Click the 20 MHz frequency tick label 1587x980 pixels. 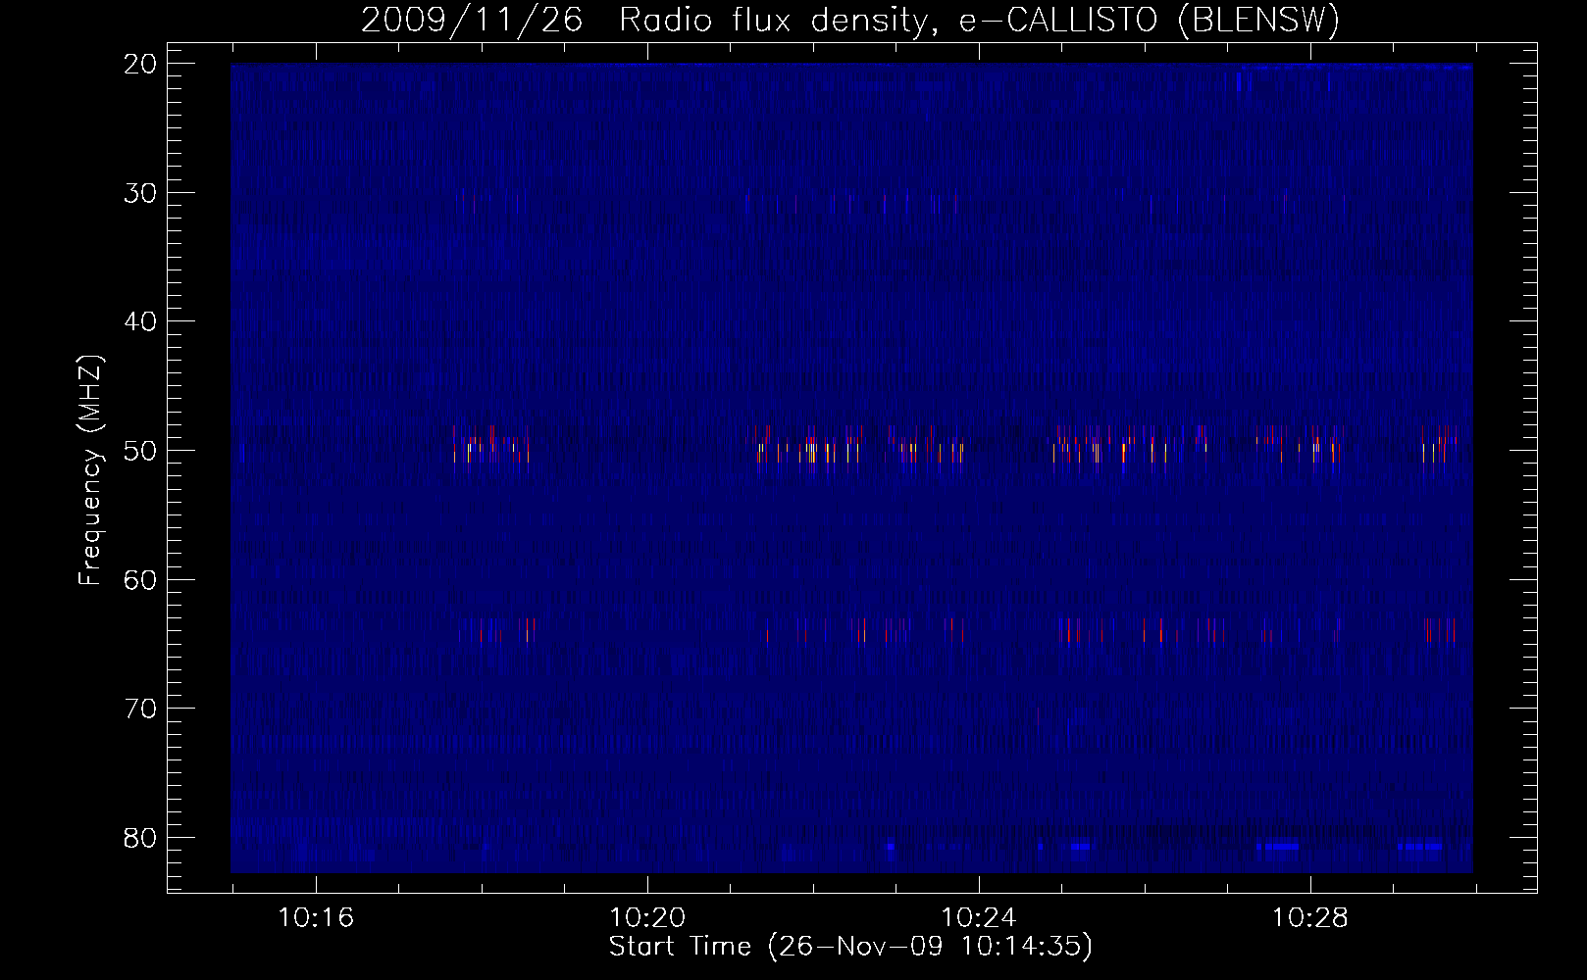tap(140, 64)
